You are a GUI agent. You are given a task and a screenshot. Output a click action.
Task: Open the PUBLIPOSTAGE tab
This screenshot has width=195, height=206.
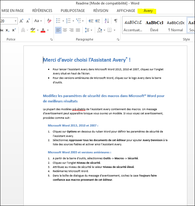73,11
